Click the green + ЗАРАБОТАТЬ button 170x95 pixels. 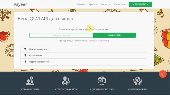[141, 4]
